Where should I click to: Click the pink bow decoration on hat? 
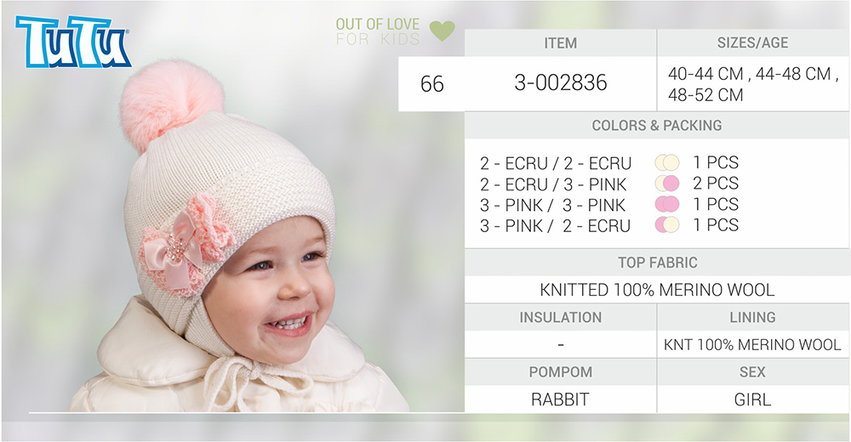[x=186, y=244]
